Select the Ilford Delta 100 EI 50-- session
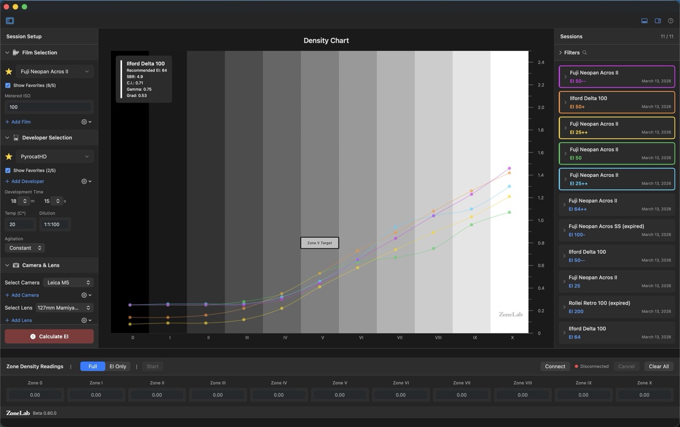Image resolution: width=680 pixels, height=427 pixels. (617, 256)
